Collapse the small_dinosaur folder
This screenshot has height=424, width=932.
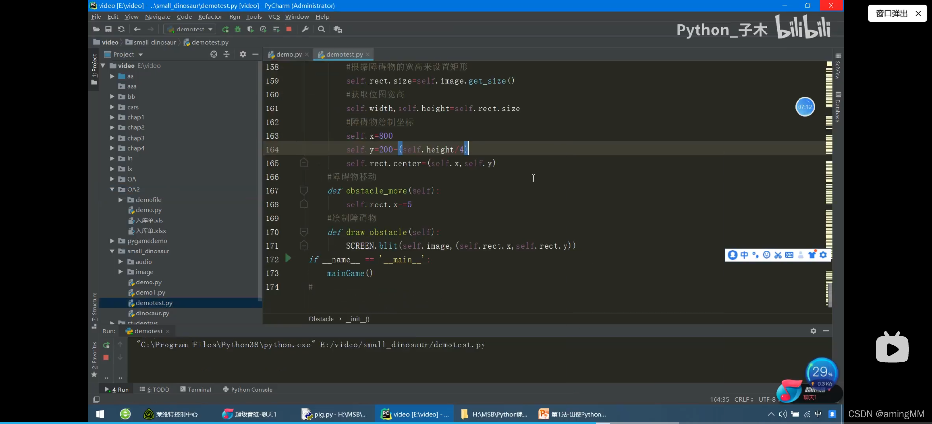(112, 251)
